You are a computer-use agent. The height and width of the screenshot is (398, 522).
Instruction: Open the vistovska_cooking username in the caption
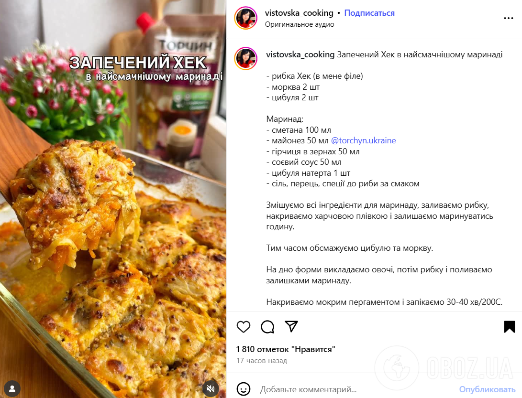point(300,54)
